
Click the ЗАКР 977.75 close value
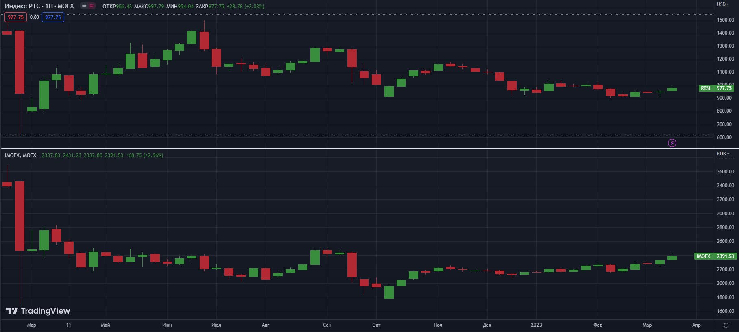[210, 7]
